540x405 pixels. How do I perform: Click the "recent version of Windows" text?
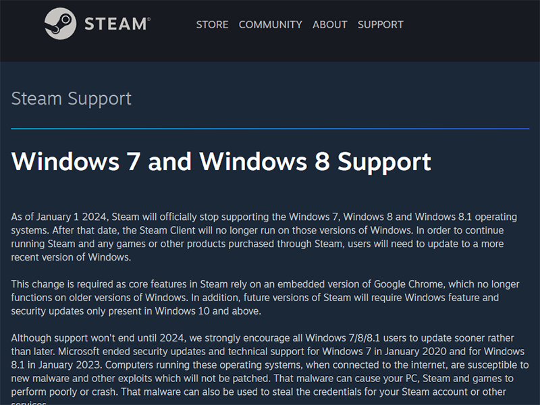[71, 257]
